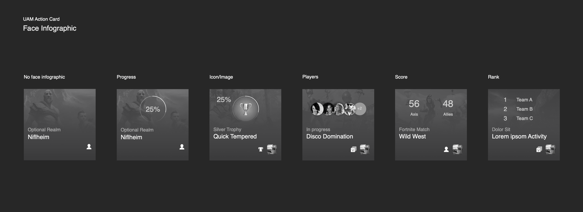This screenshot has height=212, width=583.
Task: Click the user icon on Wild West card
Action: [446, 149]
